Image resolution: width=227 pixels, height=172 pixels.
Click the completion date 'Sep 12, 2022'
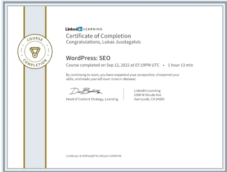tap(118, 65)
